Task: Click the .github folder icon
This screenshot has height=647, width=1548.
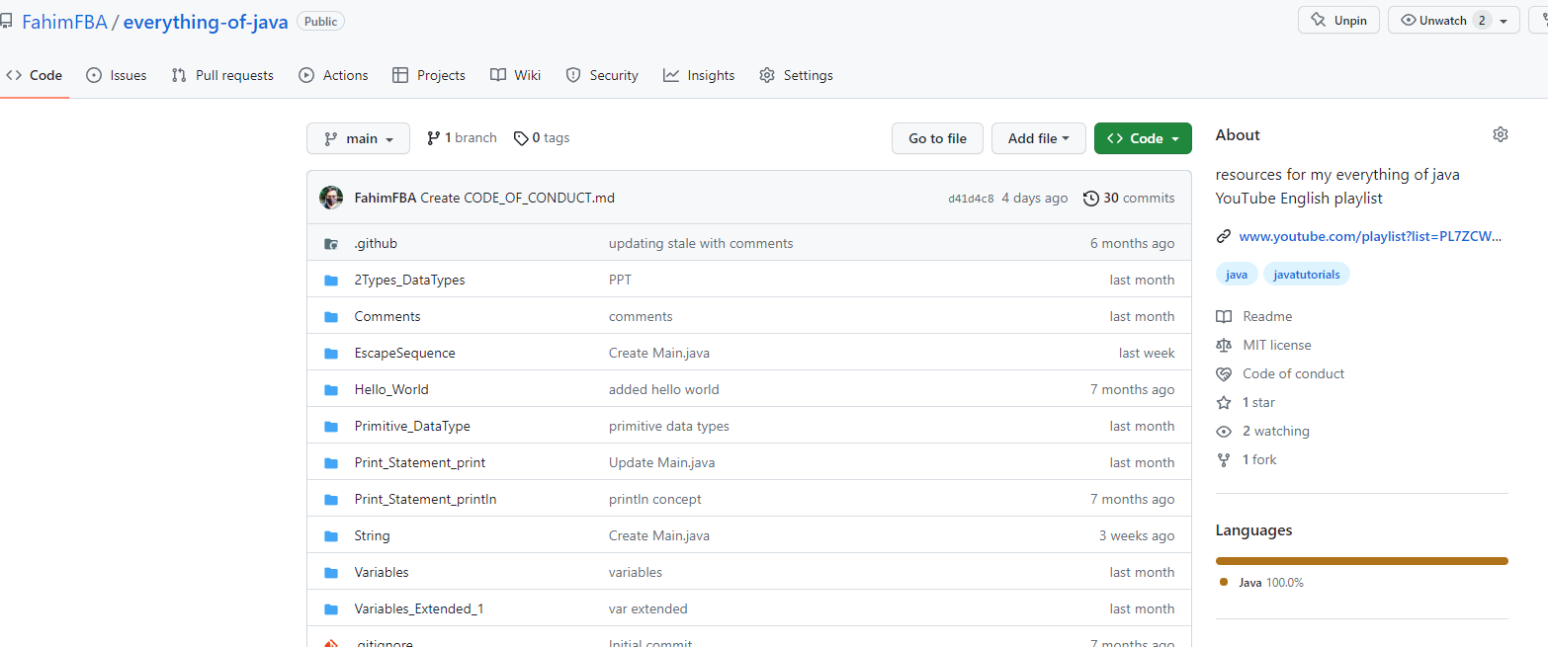Action: click(x=331, y=243)
